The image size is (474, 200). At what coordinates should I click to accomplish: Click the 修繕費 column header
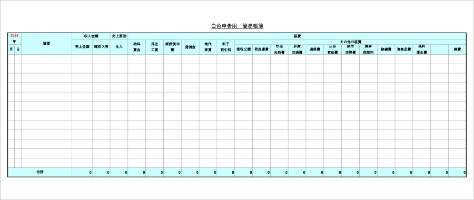tap(386, 49)
